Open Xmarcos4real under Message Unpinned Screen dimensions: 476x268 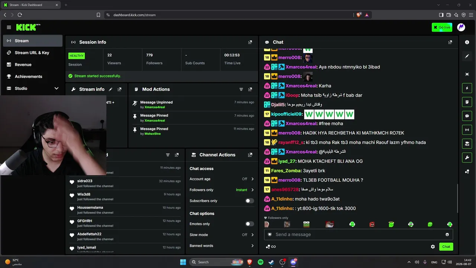click(155, 107)
